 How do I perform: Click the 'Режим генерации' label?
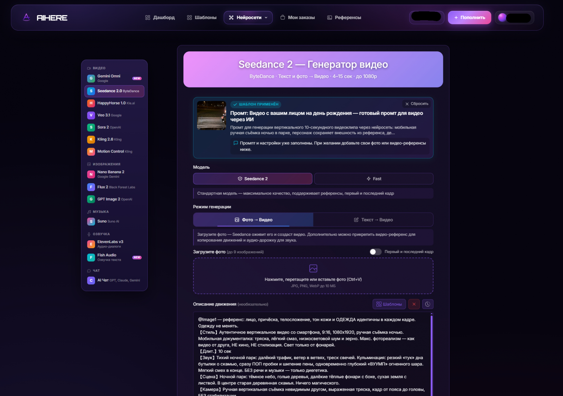pos(212,207)
